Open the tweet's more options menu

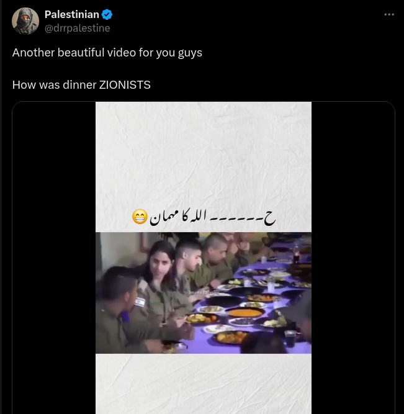pyautogui.click(x=389, y=15)
